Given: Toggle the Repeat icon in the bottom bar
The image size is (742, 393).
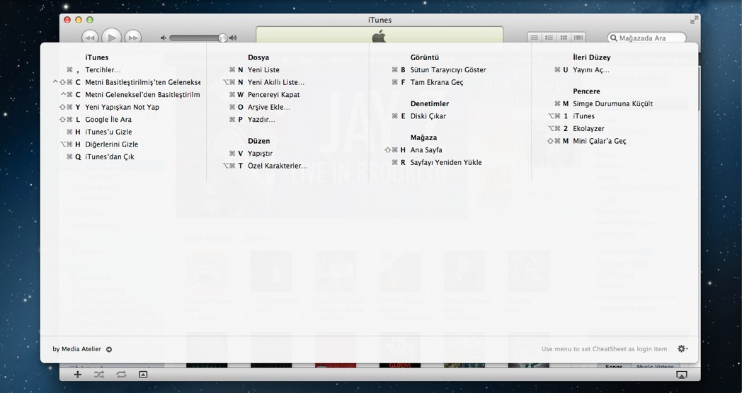Looking at the screenshot, I should click(x=121, y=374).
